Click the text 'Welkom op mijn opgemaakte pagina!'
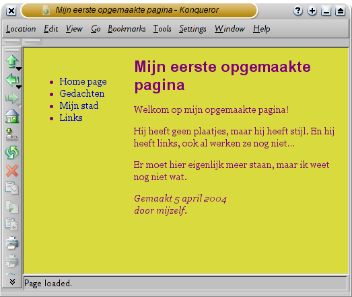Image resolution: width=352 pixels, height=297 pixels. point(211,110)
